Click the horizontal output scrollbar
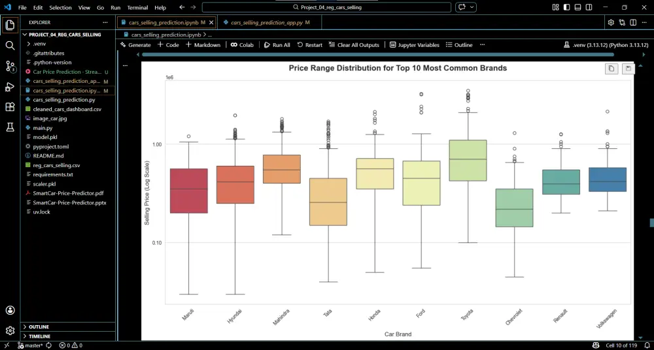This screenshot has width=654, height=350. 378,54
